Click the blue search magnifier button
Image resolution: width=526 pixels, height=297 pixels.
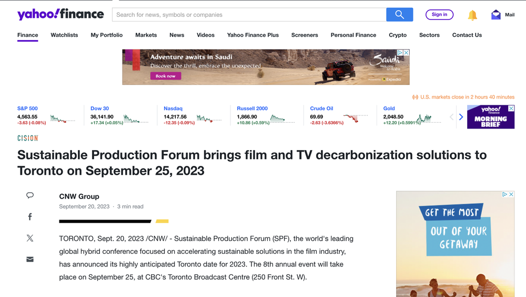point(400,14)
